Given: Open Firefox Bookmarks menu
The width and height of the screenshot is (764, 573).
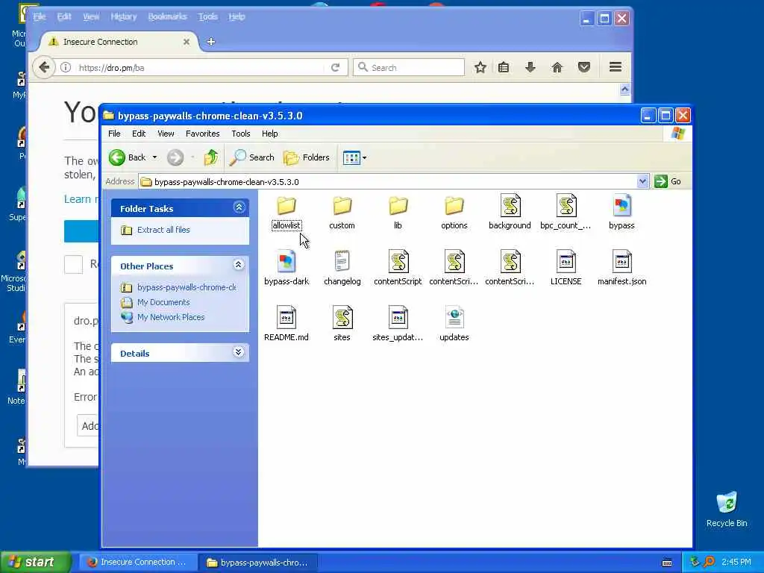Looking at the screenshot, I should (167, 16).
